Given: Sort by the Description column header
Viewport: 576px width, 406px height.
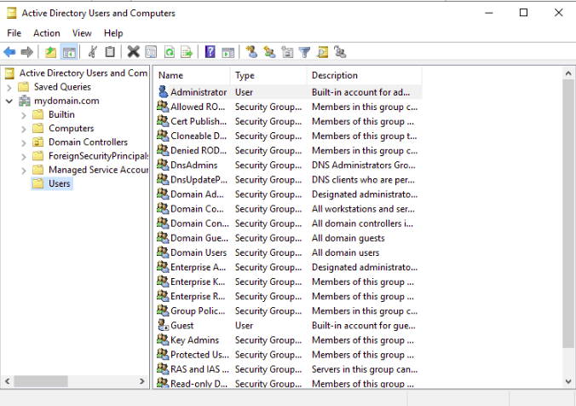Looking at the screenshot, I should [365, 75].
